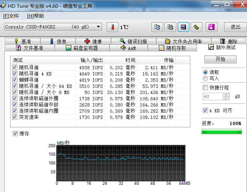
Task: Expand the Corsair CSSD-F40GB2 drive dropdown
Action: coord(98,27)
